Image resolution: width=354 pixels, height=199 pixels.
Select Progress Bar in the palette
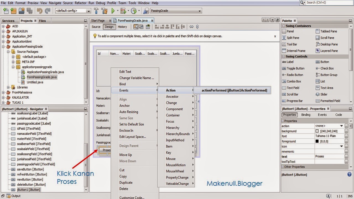click(x=292, y=101)
